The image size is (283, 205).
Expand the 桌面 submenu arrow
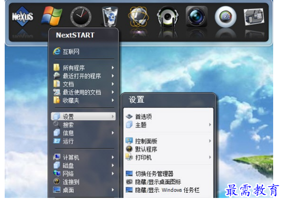pyautogui.click(x=113, y=190)
